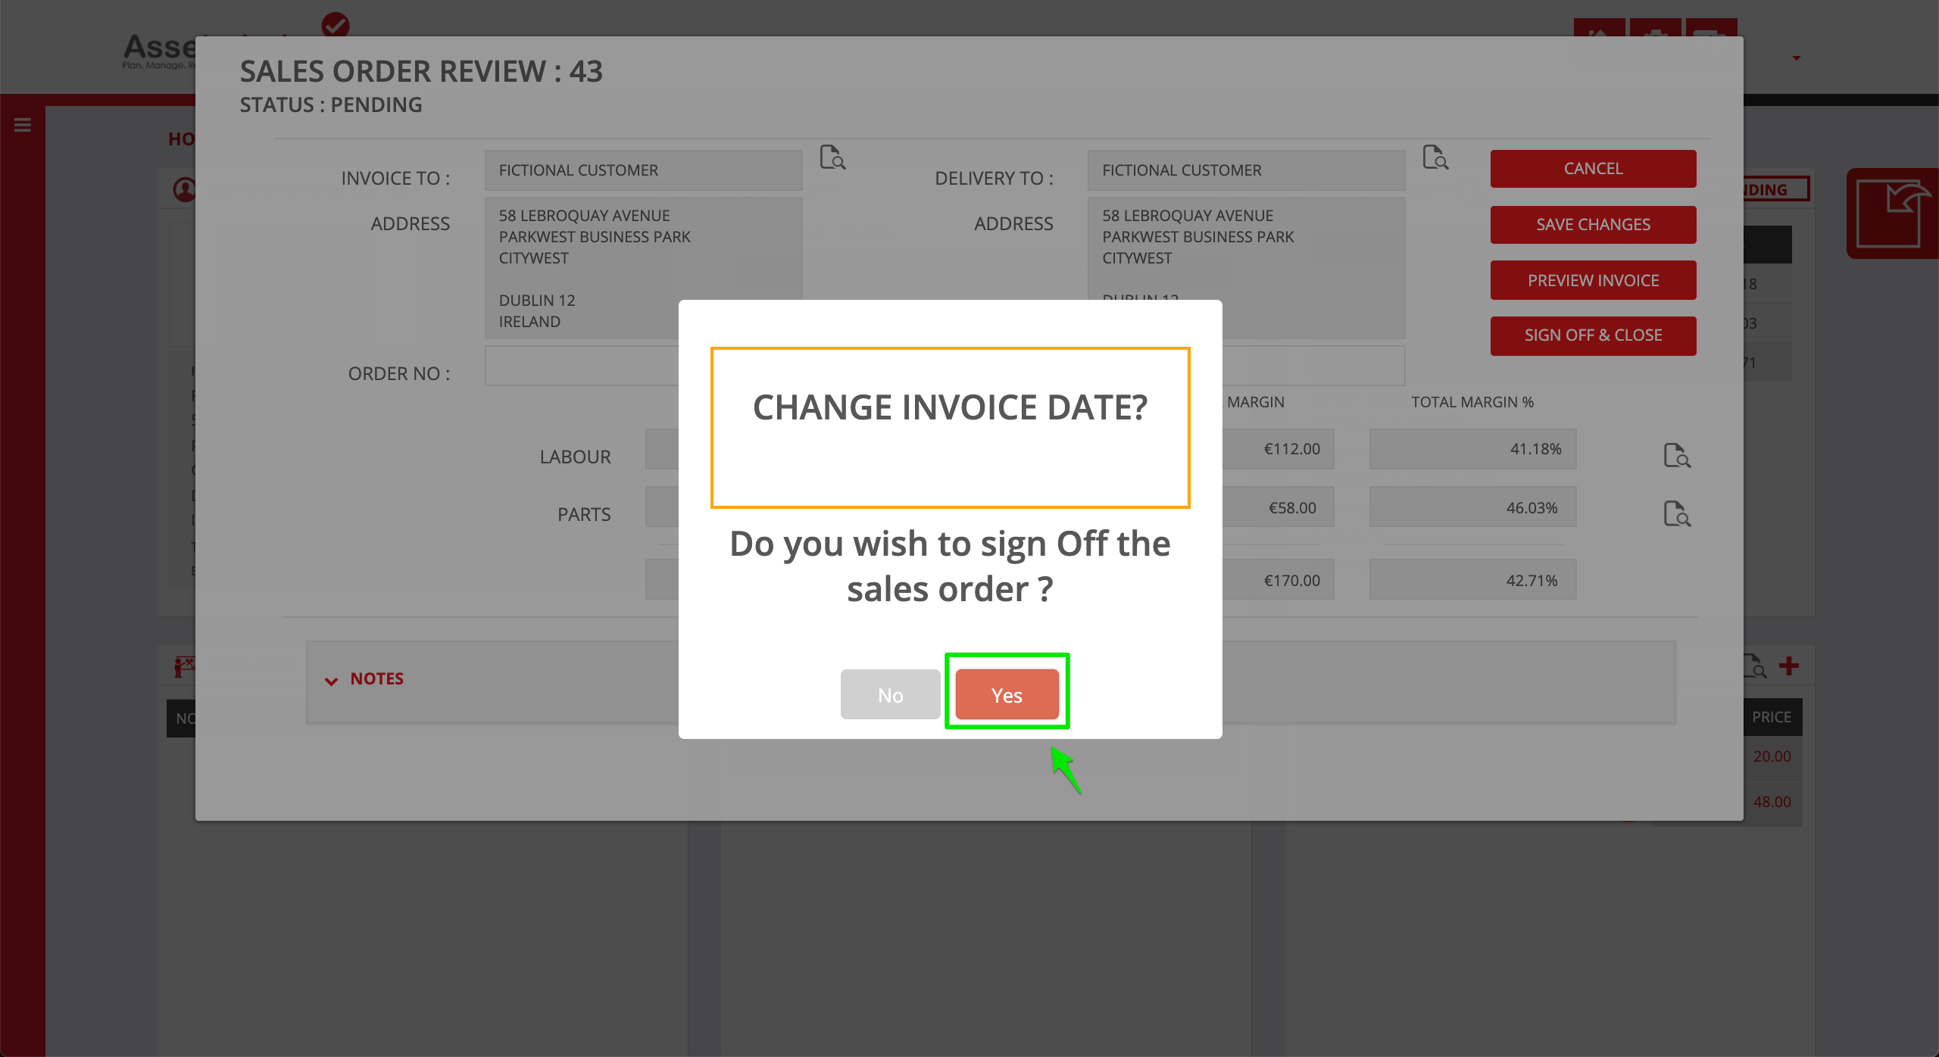Click the TOTAL MARGIN % column label
1939x1057 pixels.
[1472, 402]
